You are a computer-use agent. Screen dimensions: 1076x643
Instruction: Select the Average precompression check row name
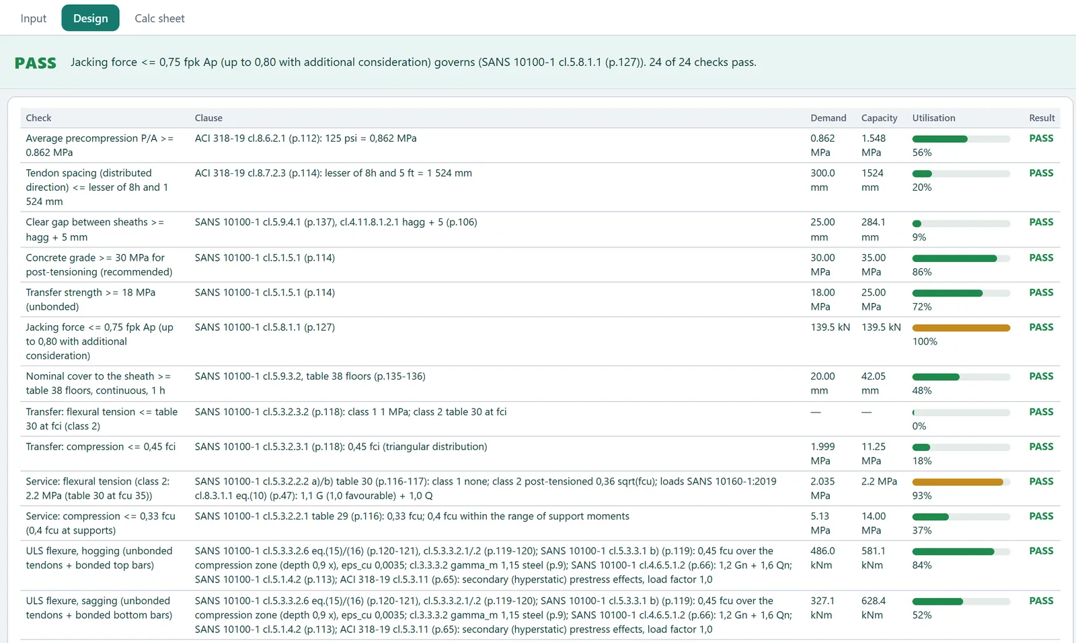[100, 145]
